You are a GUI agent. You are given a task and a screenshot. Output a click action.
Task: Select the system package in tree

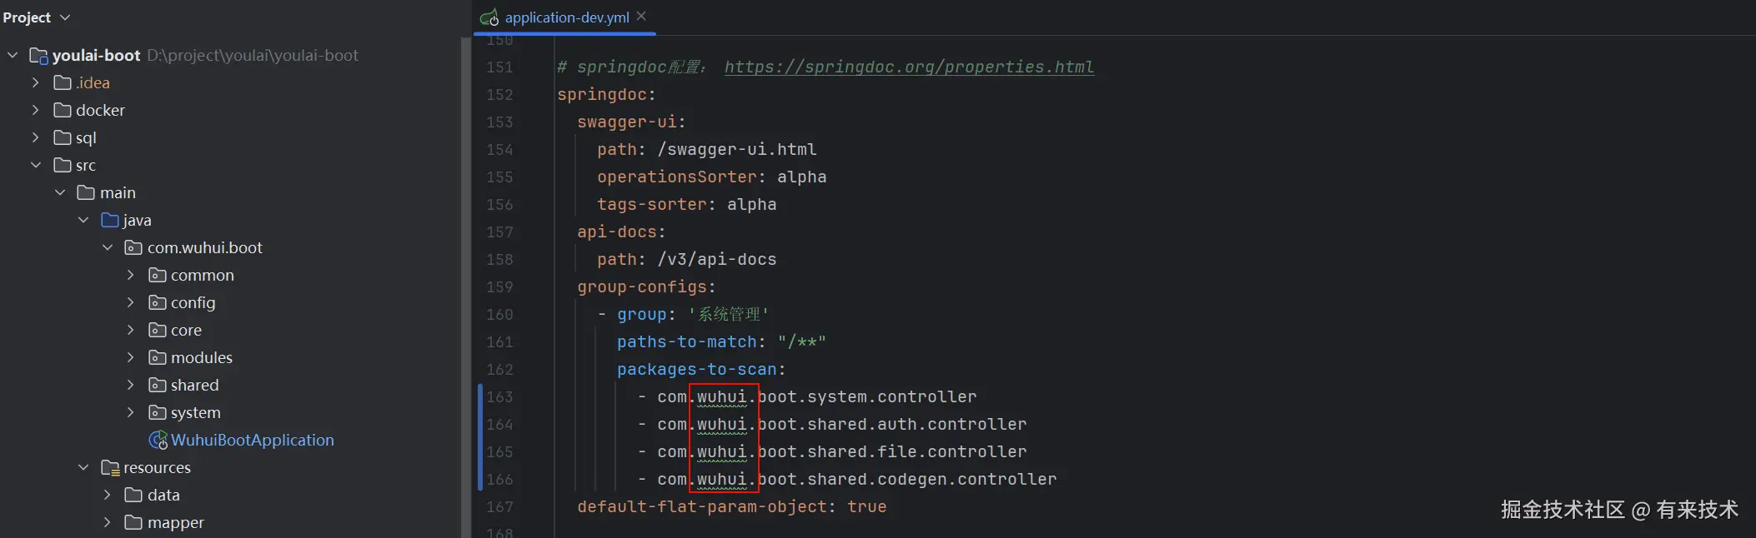click(195, 412)
